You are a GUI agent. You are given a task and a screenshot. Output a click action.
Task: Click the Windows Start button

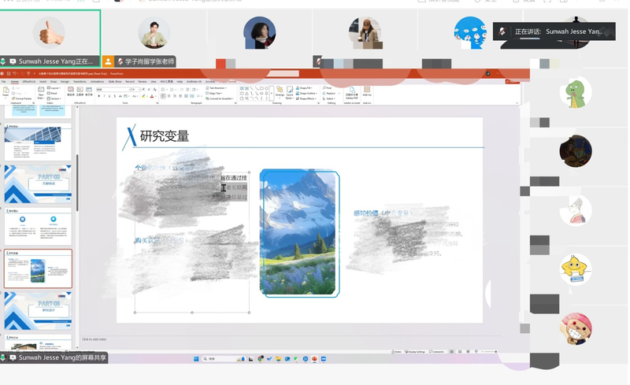pyautogui.click(x=196, y=359)
